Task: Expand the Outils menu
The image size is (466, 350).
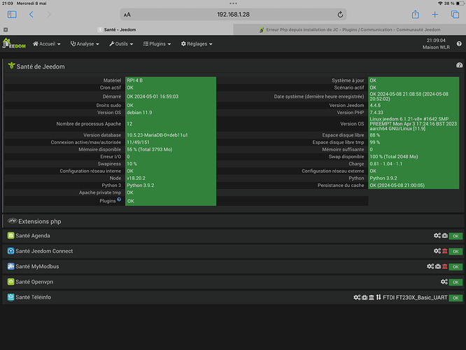Action: click(x=122, y=44)
